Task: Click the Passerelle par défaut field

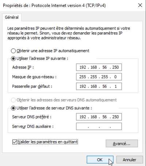Action: tap(99, 86)
